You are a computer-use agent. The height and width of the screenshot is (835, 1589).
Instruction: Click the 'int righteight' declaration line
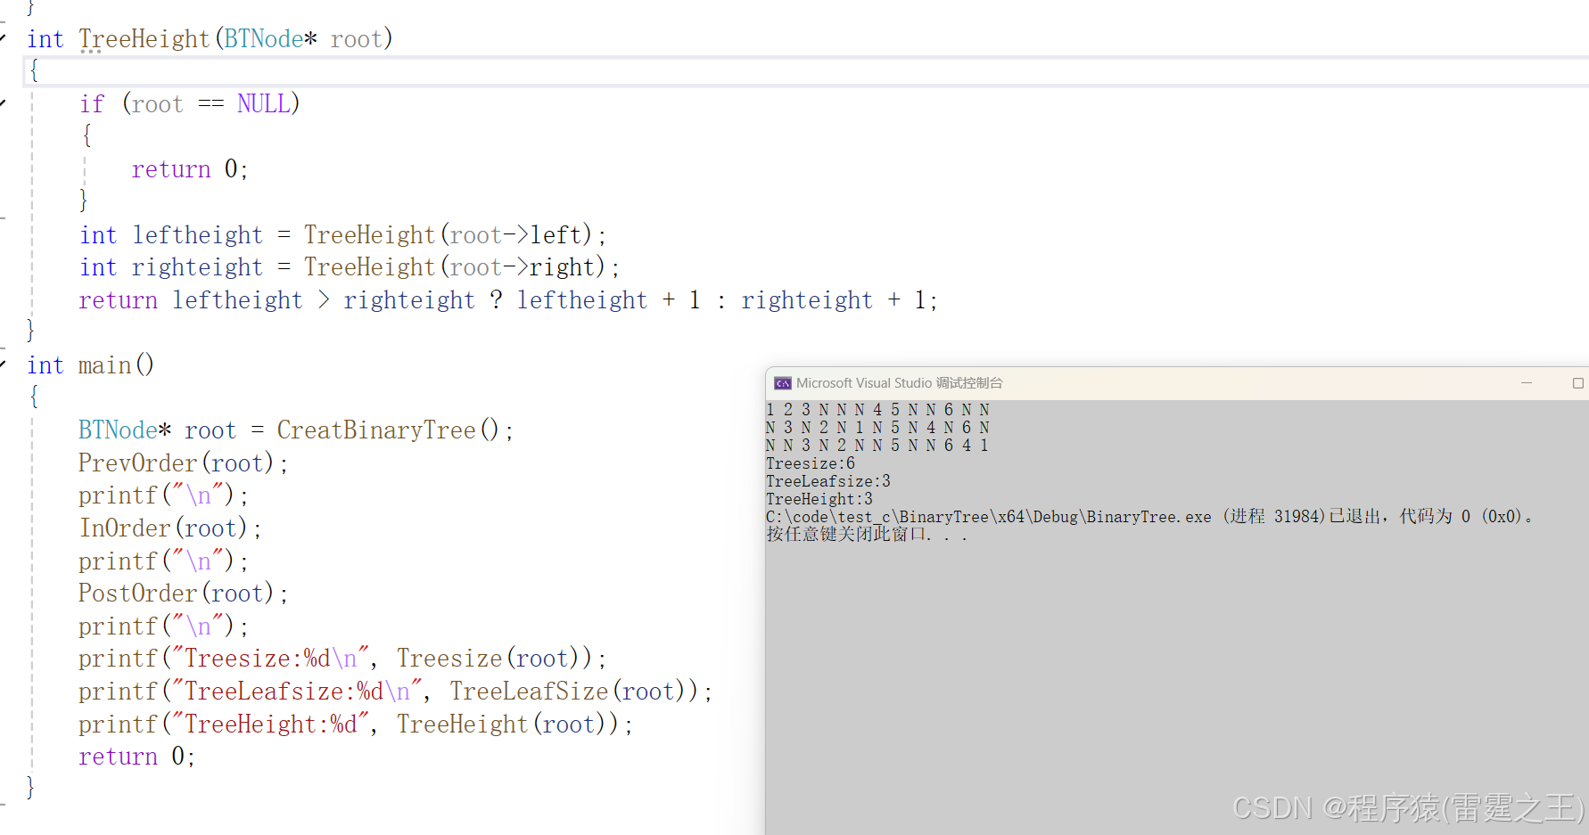(x=350, y=267)
